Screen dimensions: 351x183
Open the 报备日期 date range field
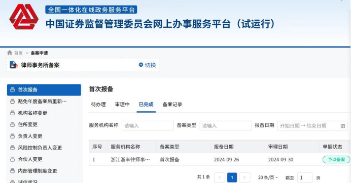(312, 126)
